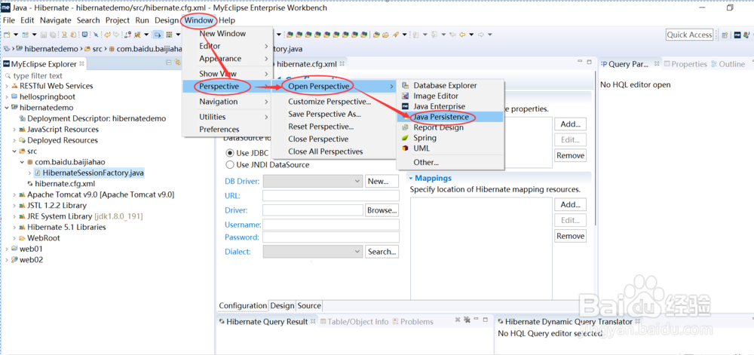The width and height of the screenshot is (754, 355).
Task: Click the URL input field
Action: tap(331, 195)
